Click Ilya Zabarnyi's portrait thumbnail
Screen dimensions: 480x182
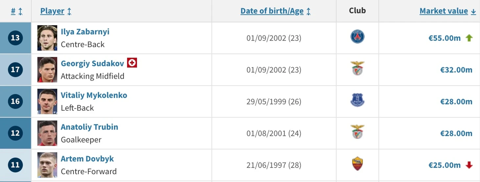(x=47, y=38)
